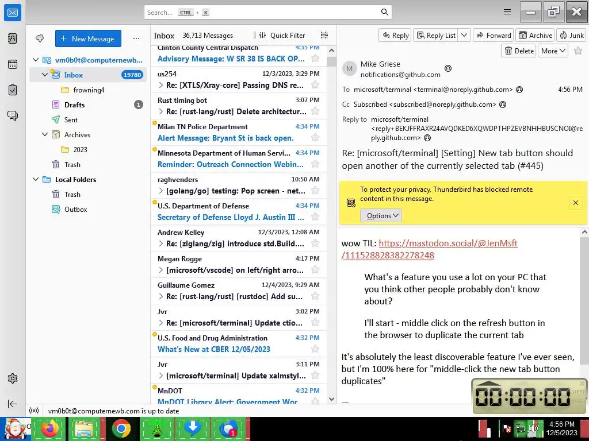This screenshot has height=441, width=589.
Task: Open Jvr's Update xalmstyler message
Action: pos(239,370)
